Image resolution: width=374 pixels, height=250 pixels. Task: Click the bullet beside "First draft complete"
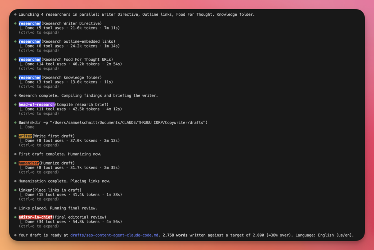15,154
